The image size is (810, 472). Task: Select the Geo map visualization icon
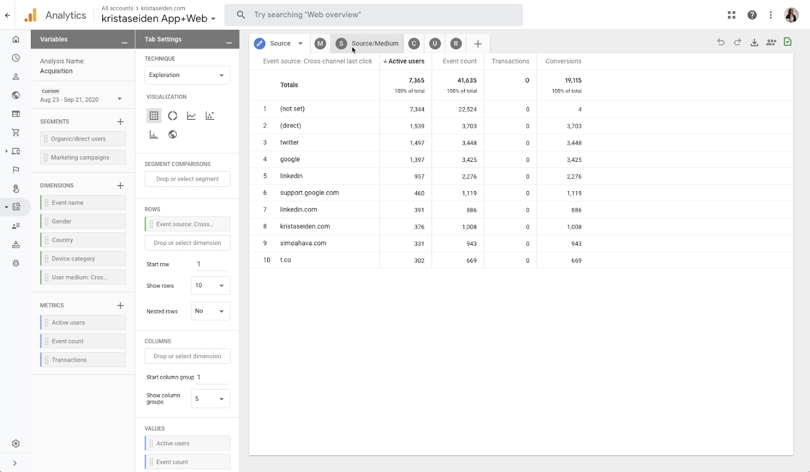(173, 135)
